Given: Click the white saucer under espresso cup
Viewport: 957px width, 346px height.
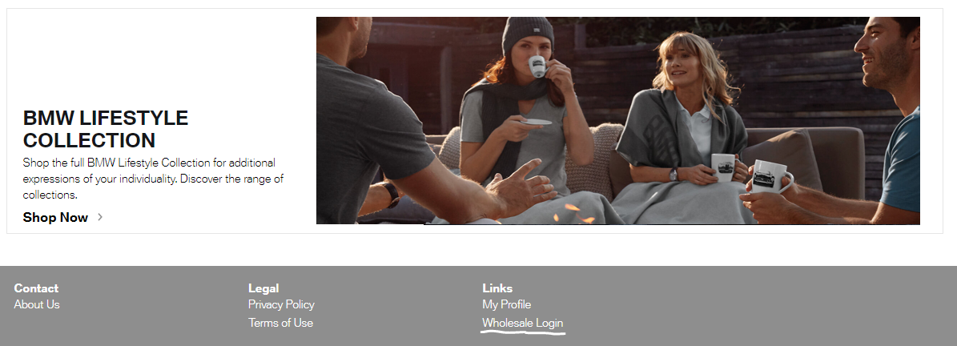Looking at the screenshot, I should [537, 122].
